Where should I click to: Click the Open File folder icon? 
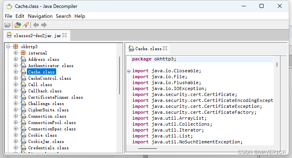(x=8, y=25)
